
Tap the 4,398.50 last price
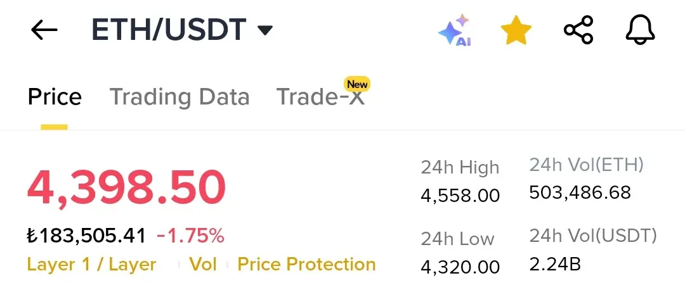point(127,189)
